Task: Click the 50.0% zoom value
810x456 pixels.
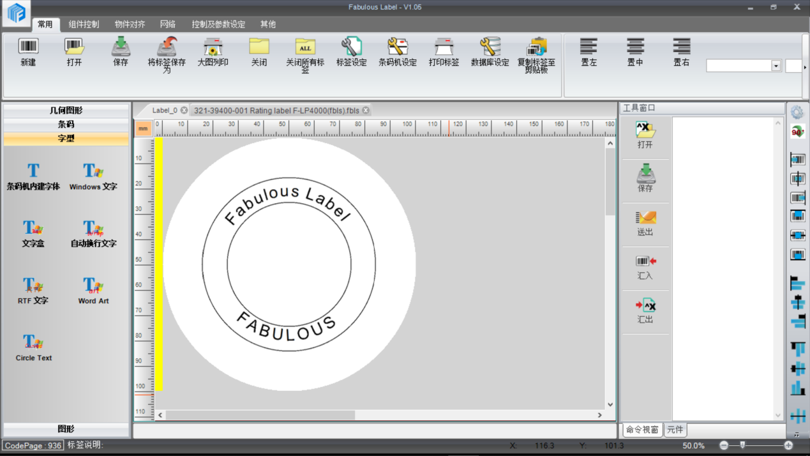Action: pos(694,445)
